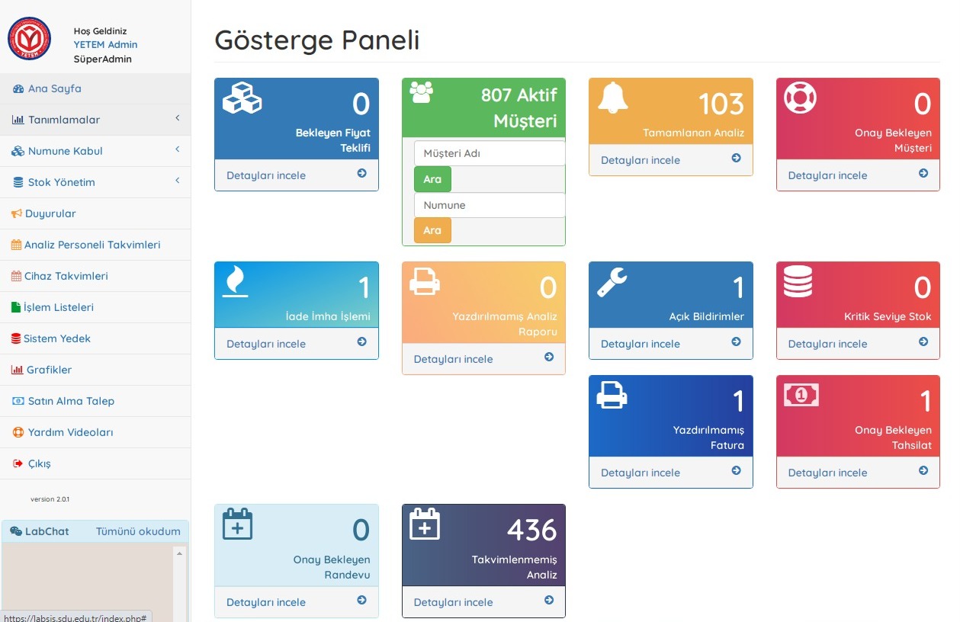Click the bell icon on Tamamlanan Analiz card
960x622 pixels.
(x=613, y=98)
